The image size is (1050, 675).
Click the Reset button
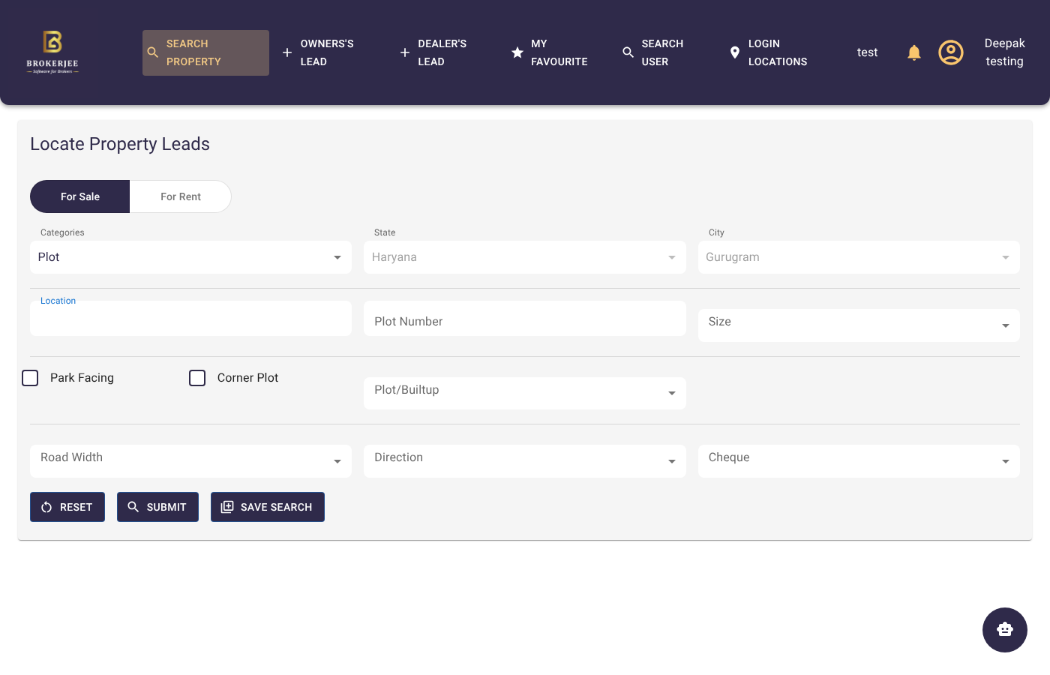coord(67,507)
